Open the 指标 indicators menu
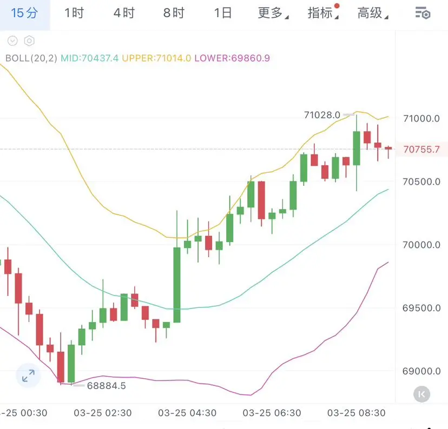Screen dimensions: 448x429 coord(323,12)
